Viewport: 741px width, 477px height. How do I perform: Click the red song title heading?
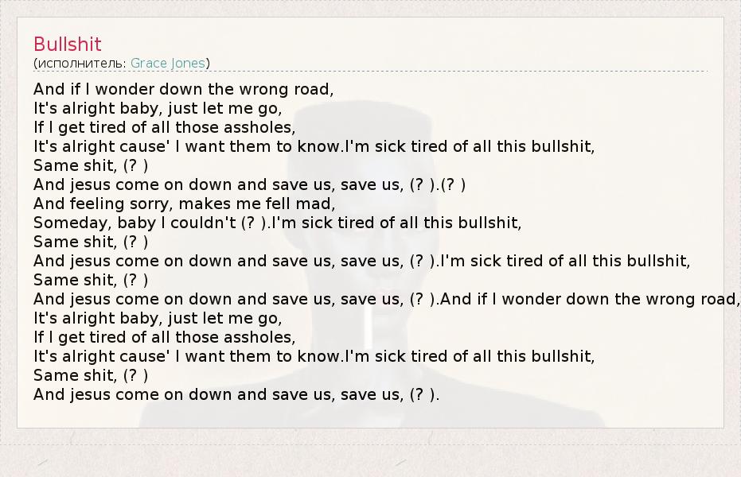(68, 45)
